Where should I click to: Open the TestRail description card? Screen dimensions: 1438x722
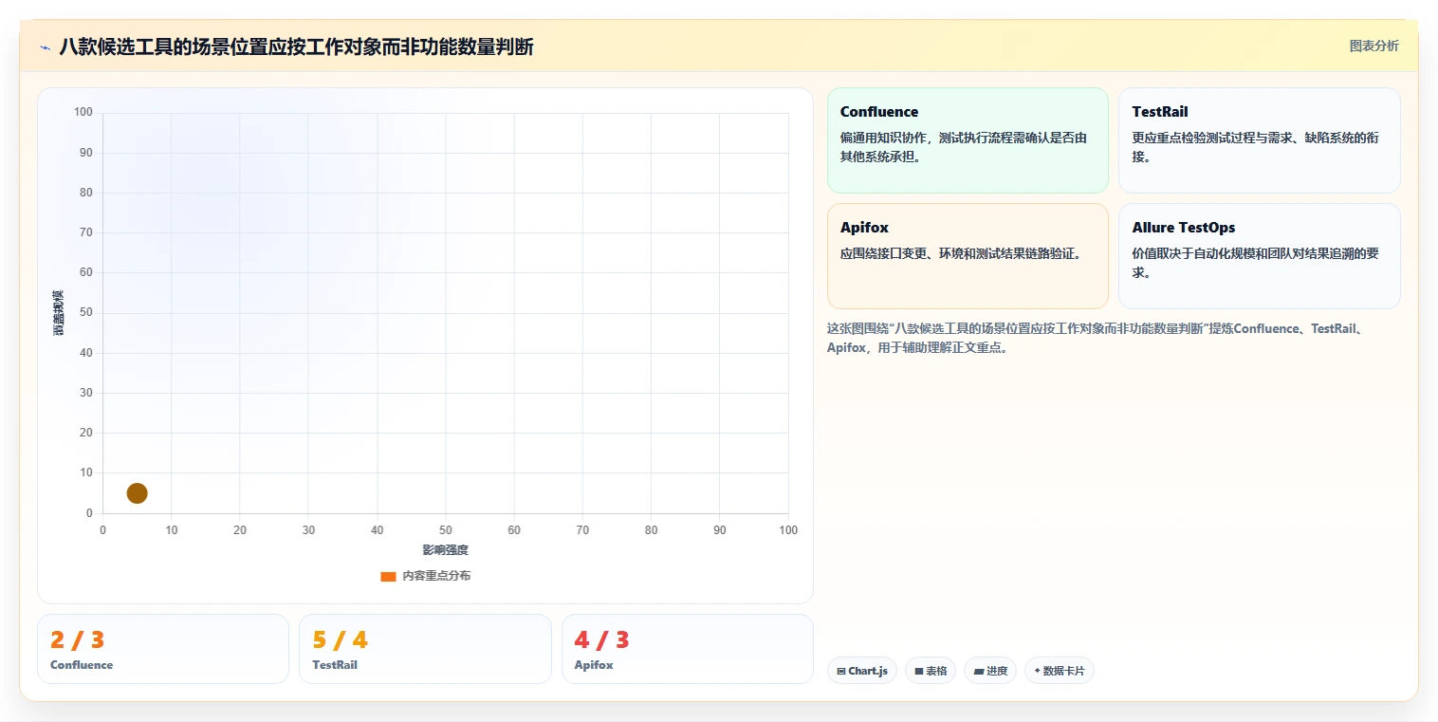coord(1259,140)
